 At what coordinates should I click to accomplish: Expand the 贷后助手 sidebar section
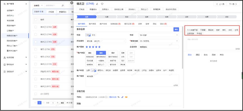point(26,72)
